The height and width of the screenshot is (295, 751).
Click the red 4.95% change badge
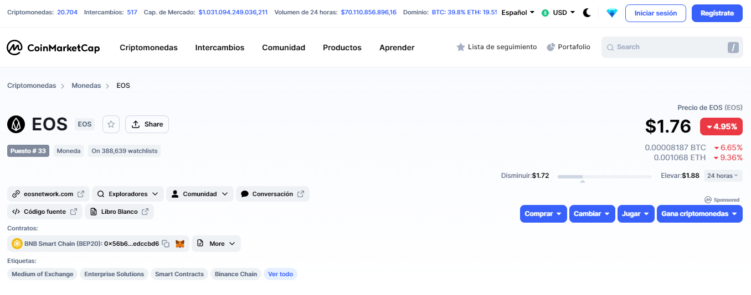tap(721, 127)
